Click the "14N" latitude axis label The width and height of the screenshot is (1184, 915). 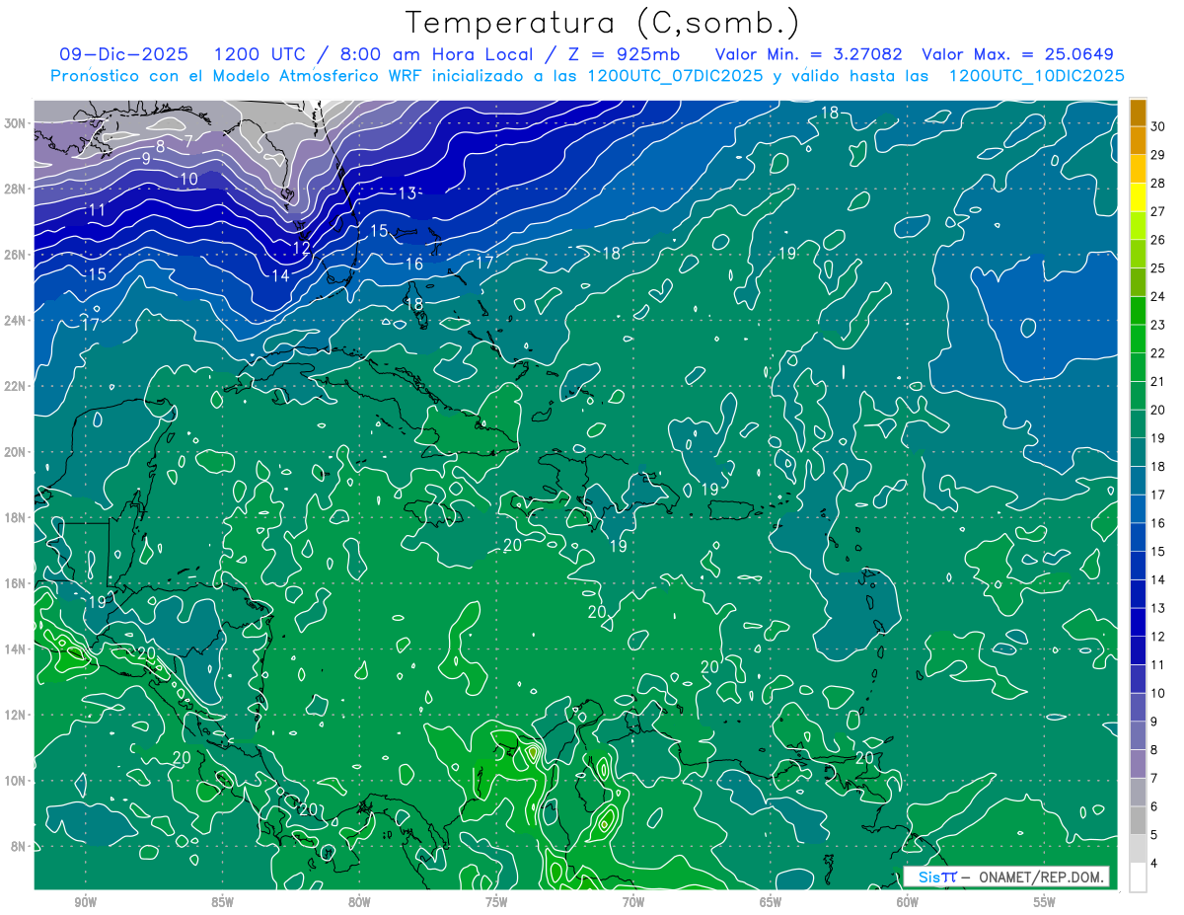click(x=15, y=648)
